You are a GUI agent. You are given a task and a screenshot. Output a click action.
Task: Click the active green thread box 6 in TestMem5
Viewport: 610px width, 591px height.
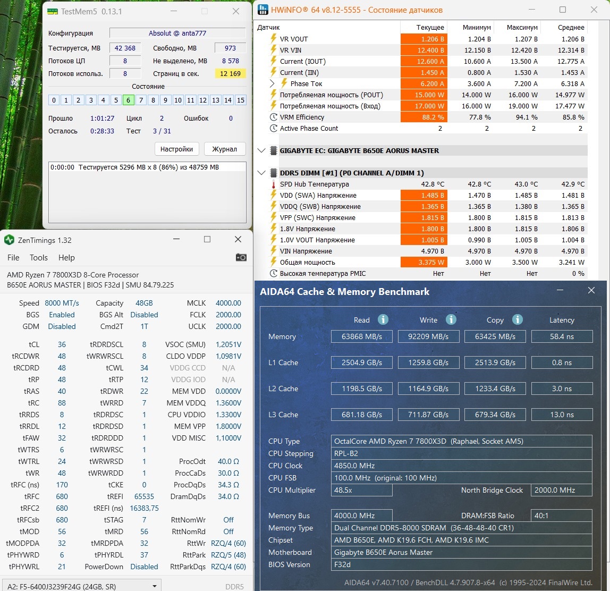click(128, 100)
